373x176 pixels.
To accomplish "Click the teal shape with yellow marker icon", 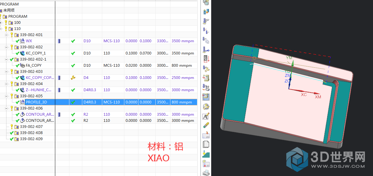I will click(206, 154).
